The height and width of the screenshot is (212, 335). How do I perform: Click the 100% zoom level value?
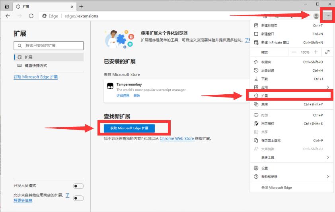tap(305, 52)
